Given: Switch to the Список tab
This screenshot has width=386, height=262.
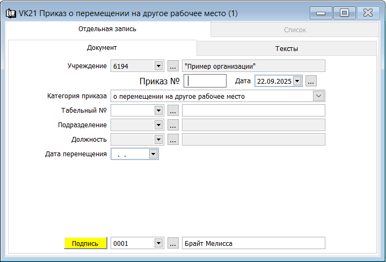Looking at the screenshot, I should (295, 30).
